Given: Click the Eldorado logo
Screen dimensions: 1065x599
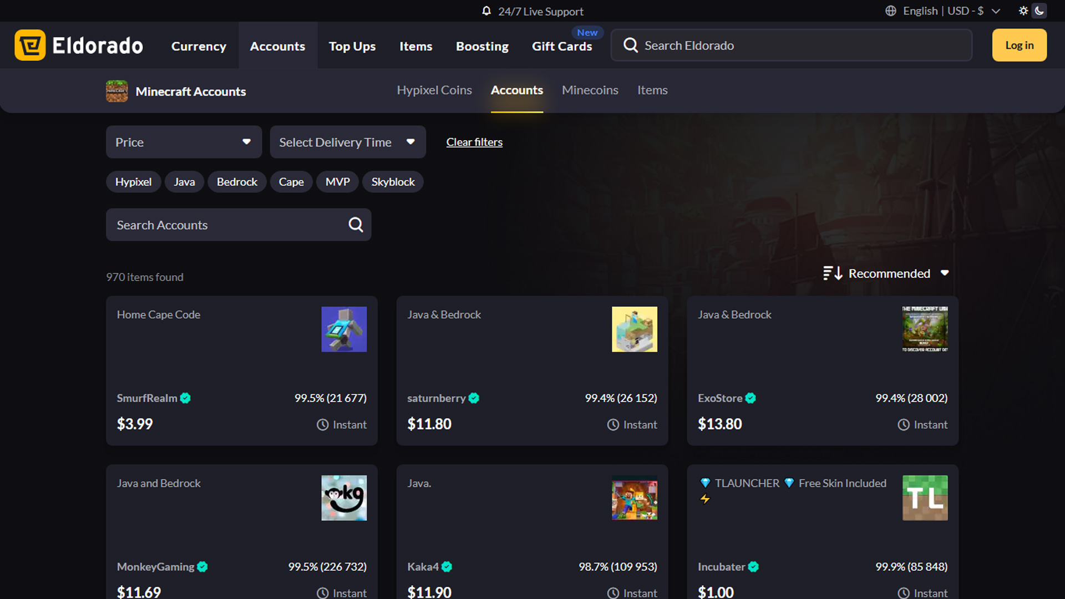Looking at the screenshot, I should (79, 45).
